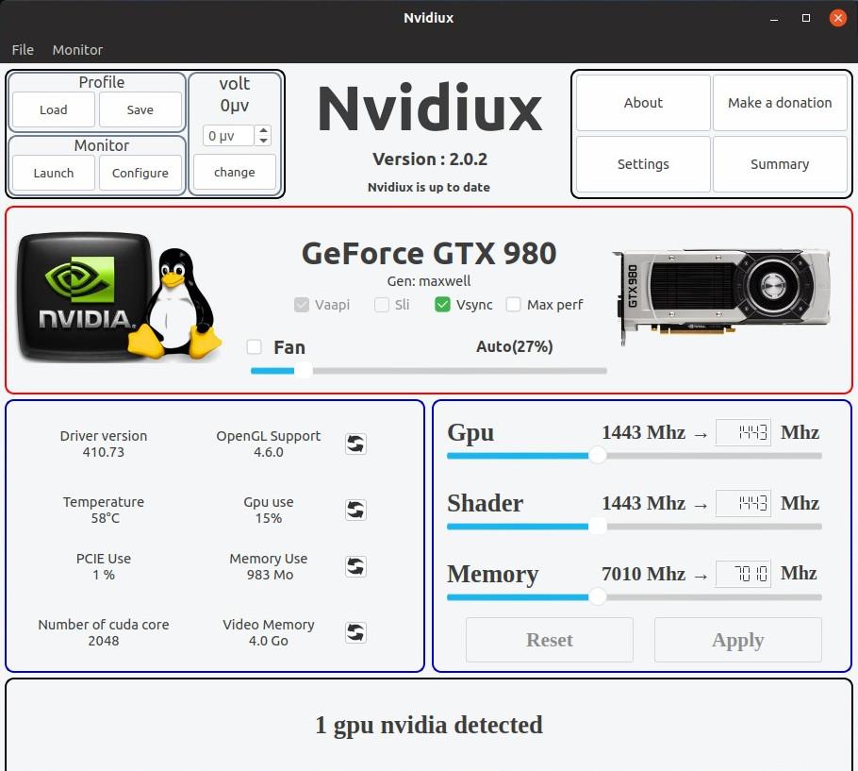Close the Nvidiux window

click(x=838, y=18)
